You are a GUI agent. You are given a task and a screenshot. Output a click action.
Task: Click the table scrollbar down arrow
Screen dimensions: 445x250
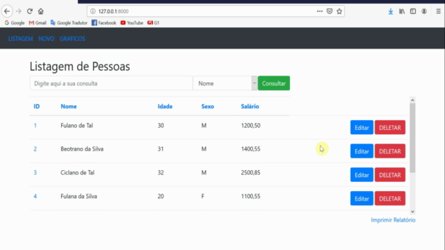pyautogui.click(x=412, y=212)
